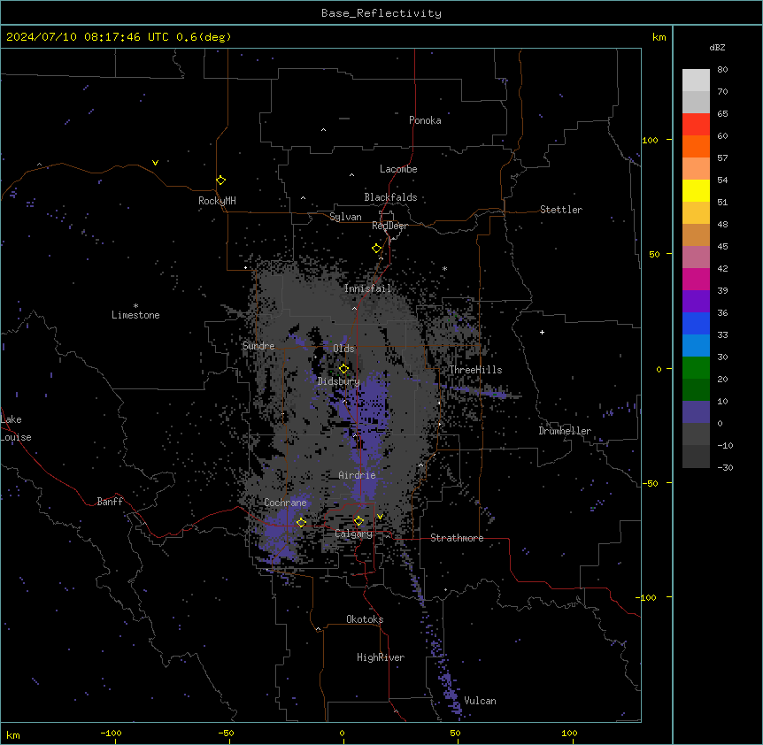Click the Cochrane label

click(x=285, y=503)
